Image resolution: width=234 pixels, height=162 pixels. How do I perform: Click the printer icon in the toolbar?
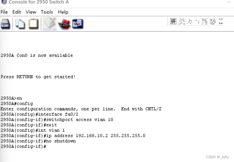pyautogui.click(x=5, y=24)
